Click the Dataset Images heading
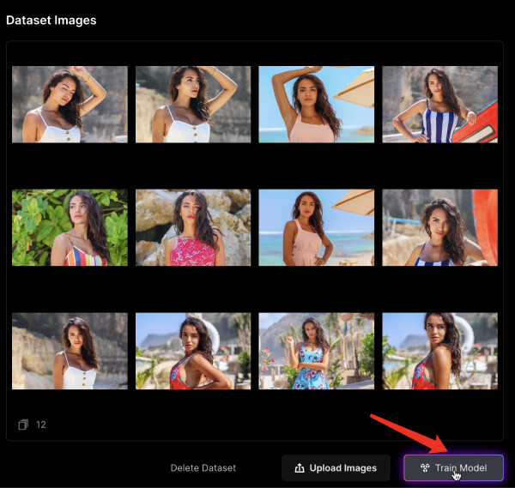Viewport: 515px width, 488px height. [51, 20]
